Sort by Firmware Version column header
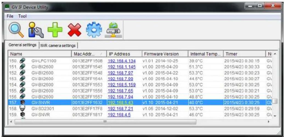284x137 pixels. [165, 54]
